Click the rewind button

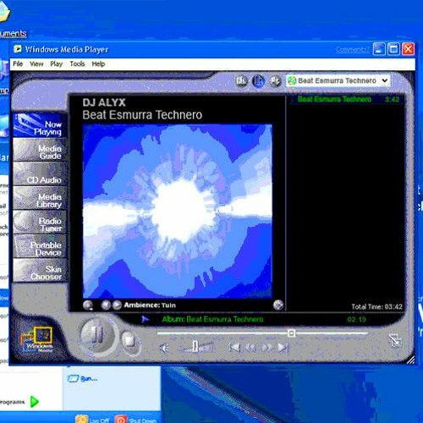pyautogui.click(x=250, y=348)
